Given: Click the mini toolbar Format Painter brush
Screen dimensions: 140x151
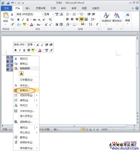Looking at the screenshot, I should pyautogui.click(x=51, y=50).
